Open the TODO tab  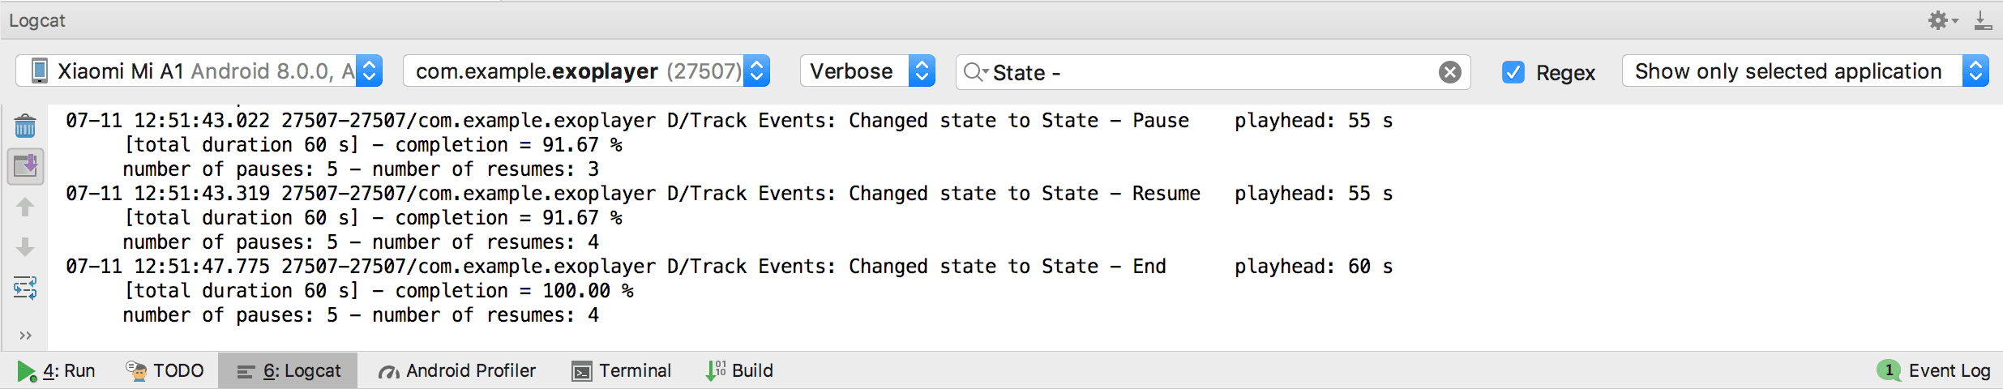pos(165,370)
